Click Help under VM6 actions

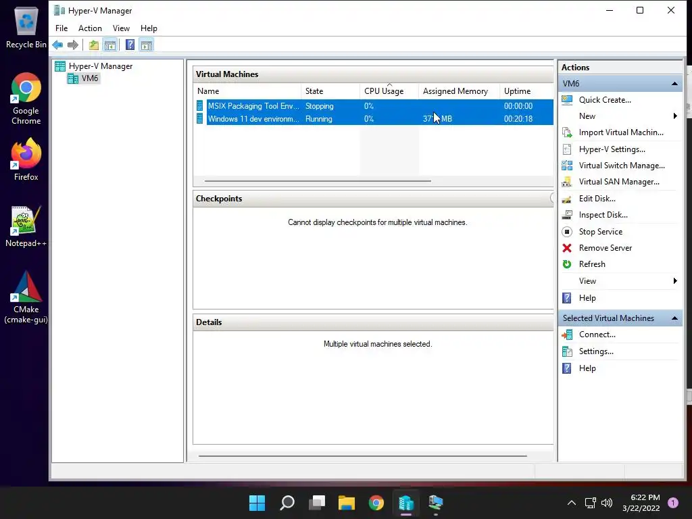(x=587, y=298)
